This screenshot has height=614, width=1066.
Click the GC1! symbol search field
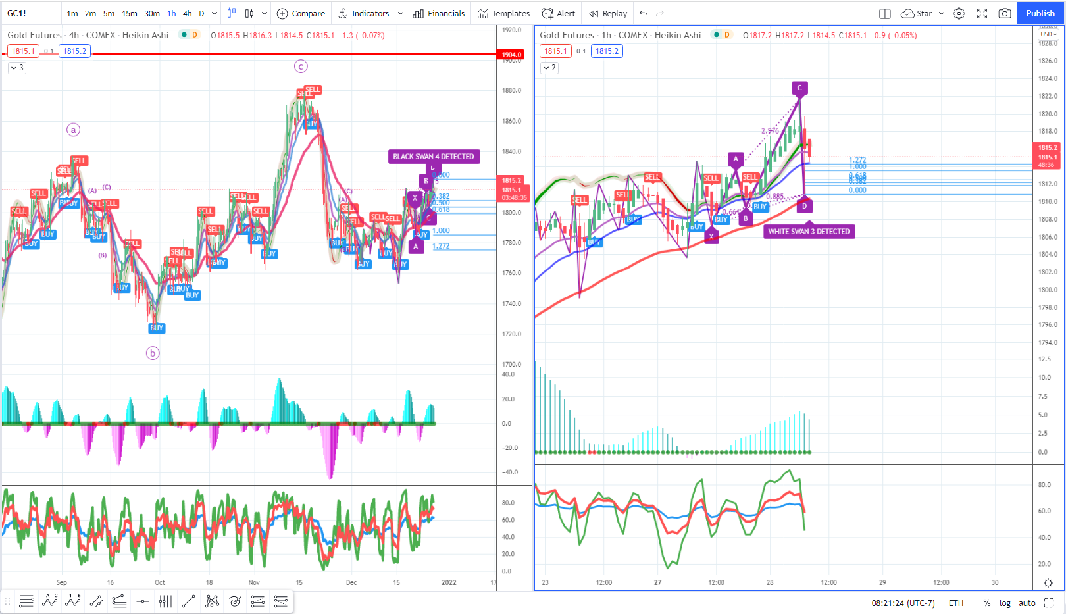coord(33,13)
